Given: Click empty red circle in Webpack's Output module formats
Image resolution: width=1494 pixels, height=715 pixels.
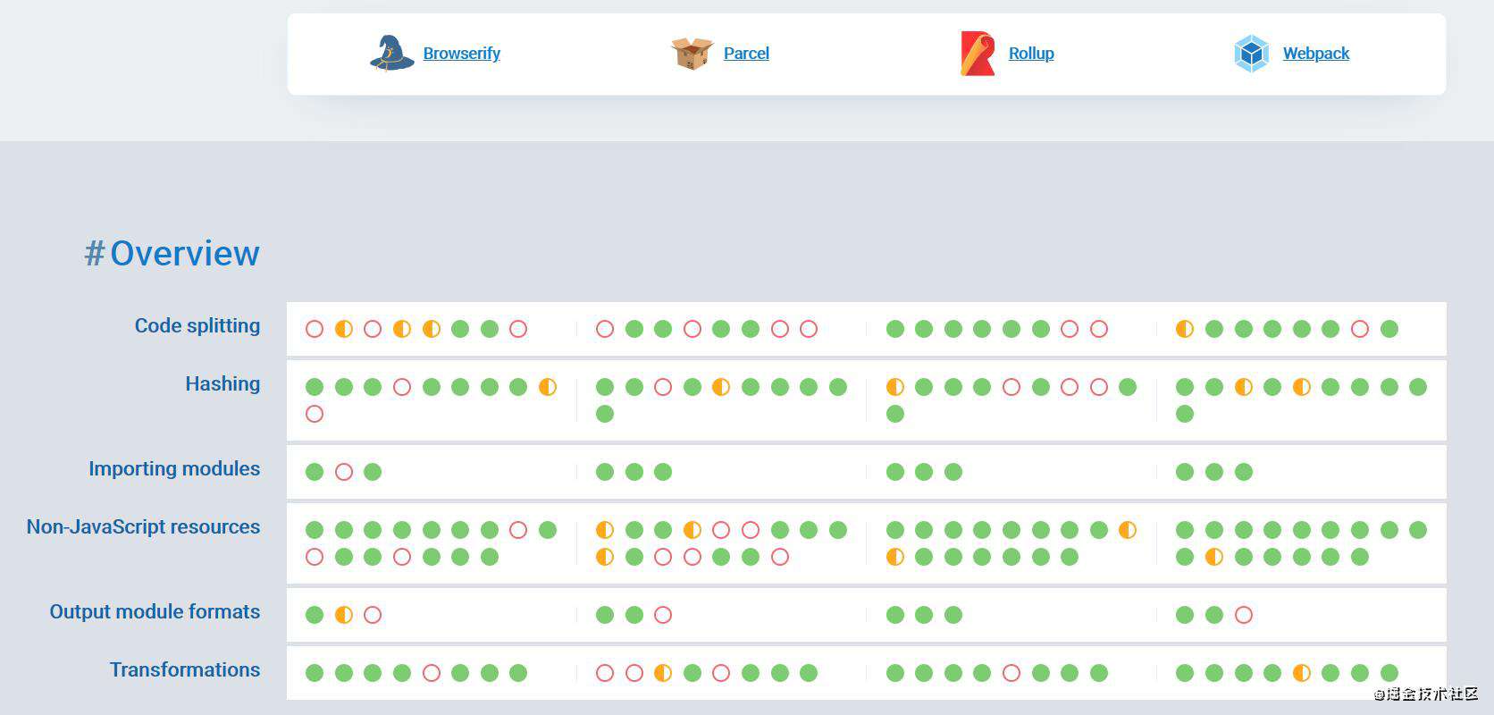Looking at the screenshot, I should coord(1244,615).
